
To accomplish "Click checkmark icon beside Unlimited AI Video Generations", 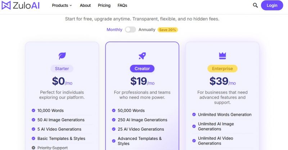I will (194, 141).
